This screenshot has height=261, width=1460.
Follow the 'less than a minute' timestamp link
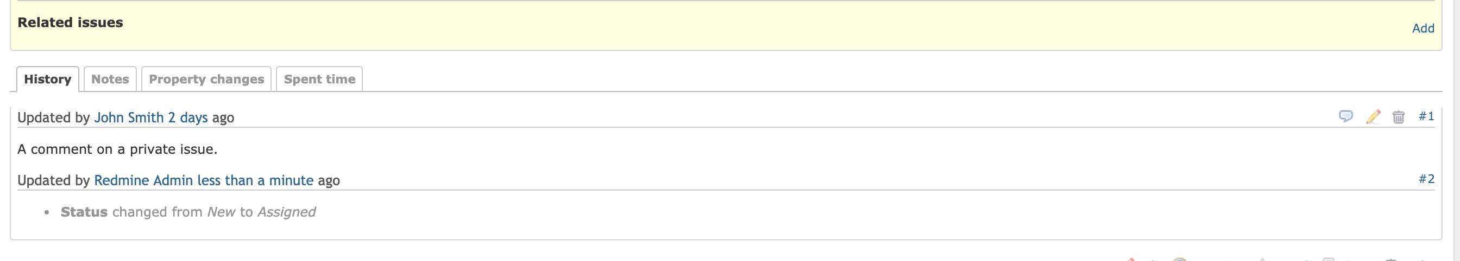click(x=255, y=180)
